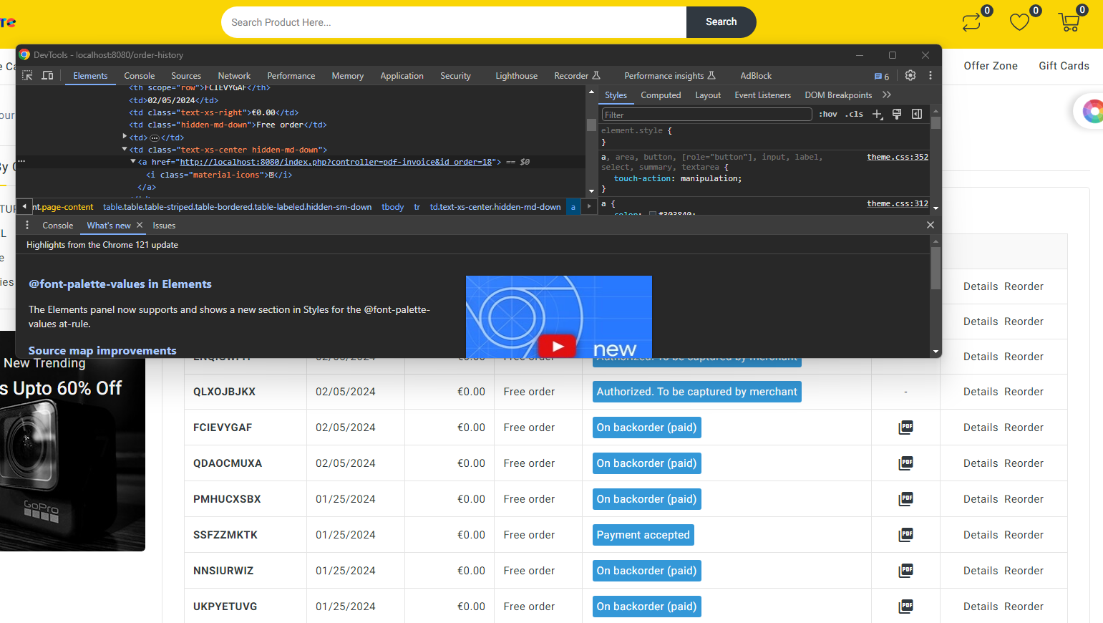Screen dimensions: 1103x623
Task: Expand the collapsed td element node
Action: (x=125, y=137)
